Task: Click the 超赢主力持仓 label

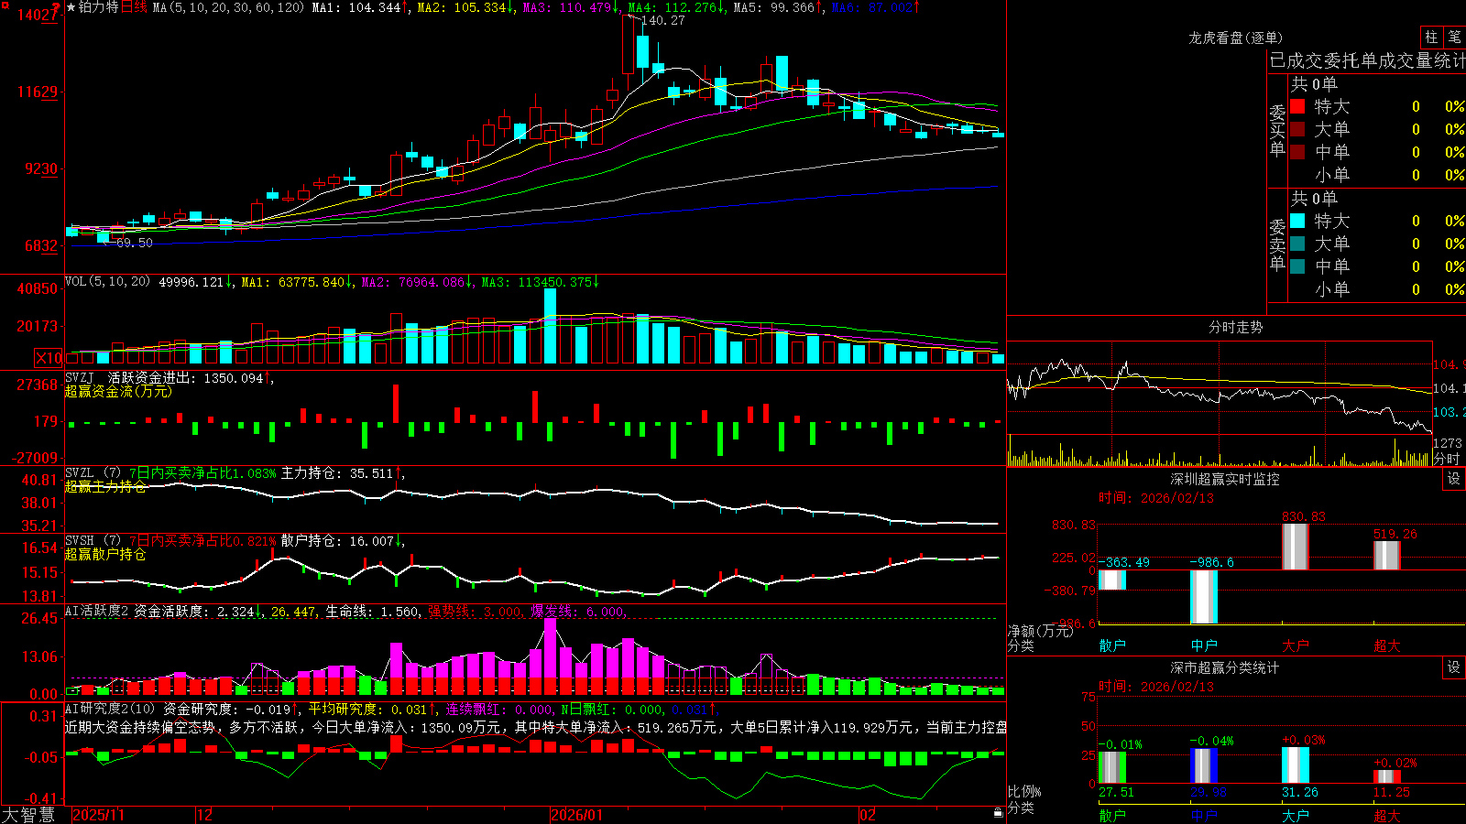Action: (105, 486)
